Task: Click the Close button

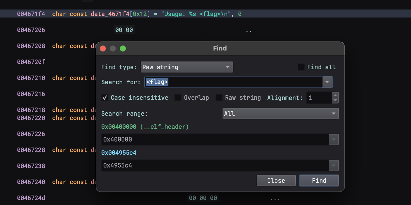Action: tap(276, 180)
